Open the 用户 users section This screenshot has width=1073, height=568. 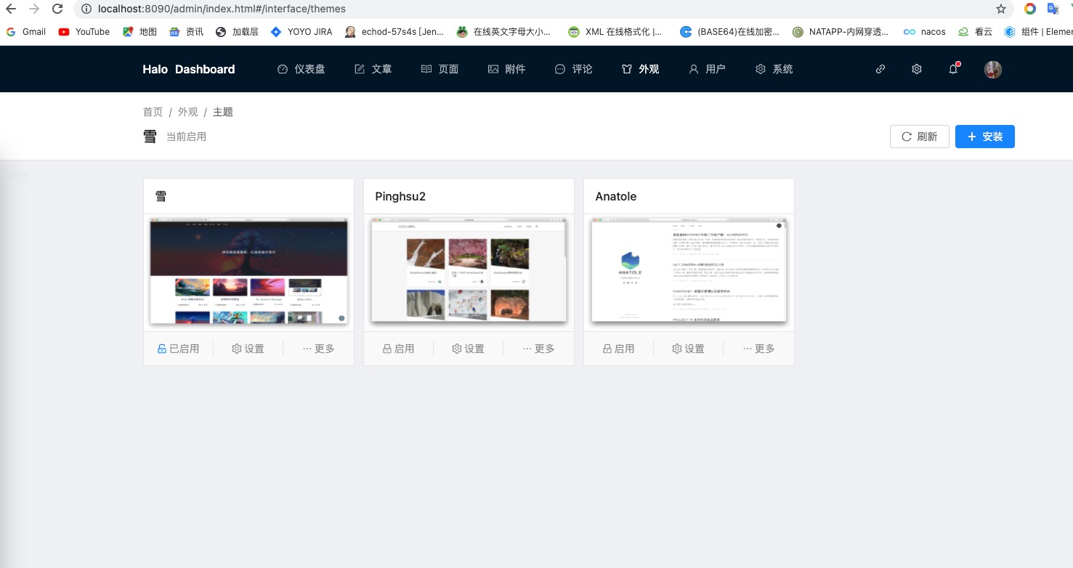coord(707,69)
